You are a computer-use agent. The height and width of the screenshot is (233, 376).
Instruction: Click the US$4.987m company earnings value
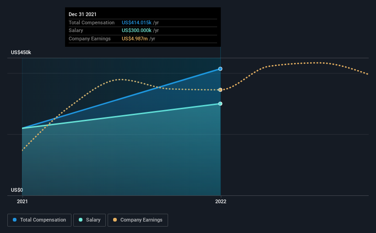(135, 39)
